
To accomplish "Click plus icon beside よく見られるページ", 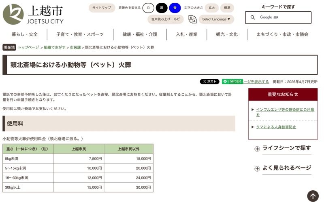I will point(257,169).
